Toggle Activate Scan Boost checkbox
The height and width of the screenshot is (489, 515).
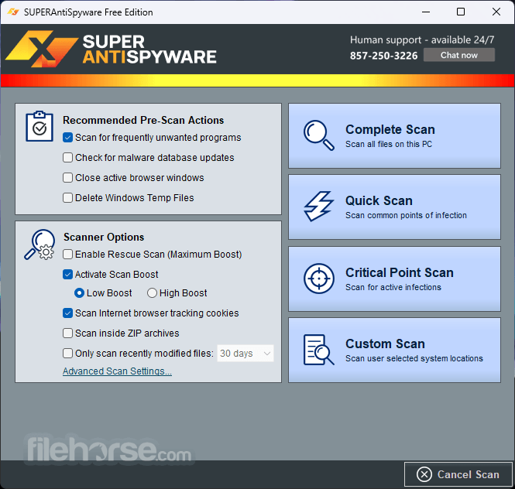[x=67, y=275]
